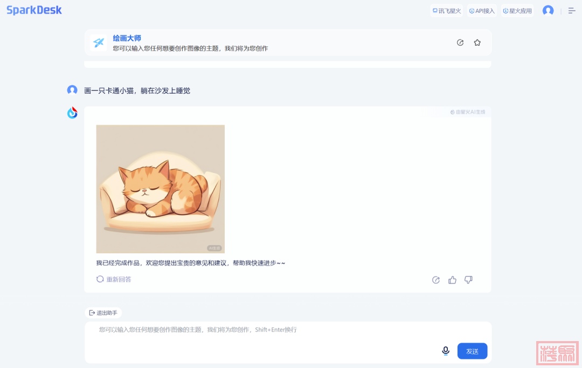Click the Spark bot flame avatar
This screenshot has width=582, height=368.
point(72,113)
